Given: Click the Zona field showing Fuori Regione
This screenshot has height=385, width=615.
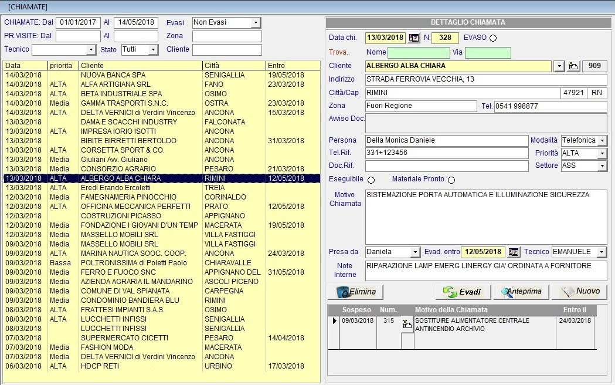Looking at the screenshot, I should tap(422, 106).
